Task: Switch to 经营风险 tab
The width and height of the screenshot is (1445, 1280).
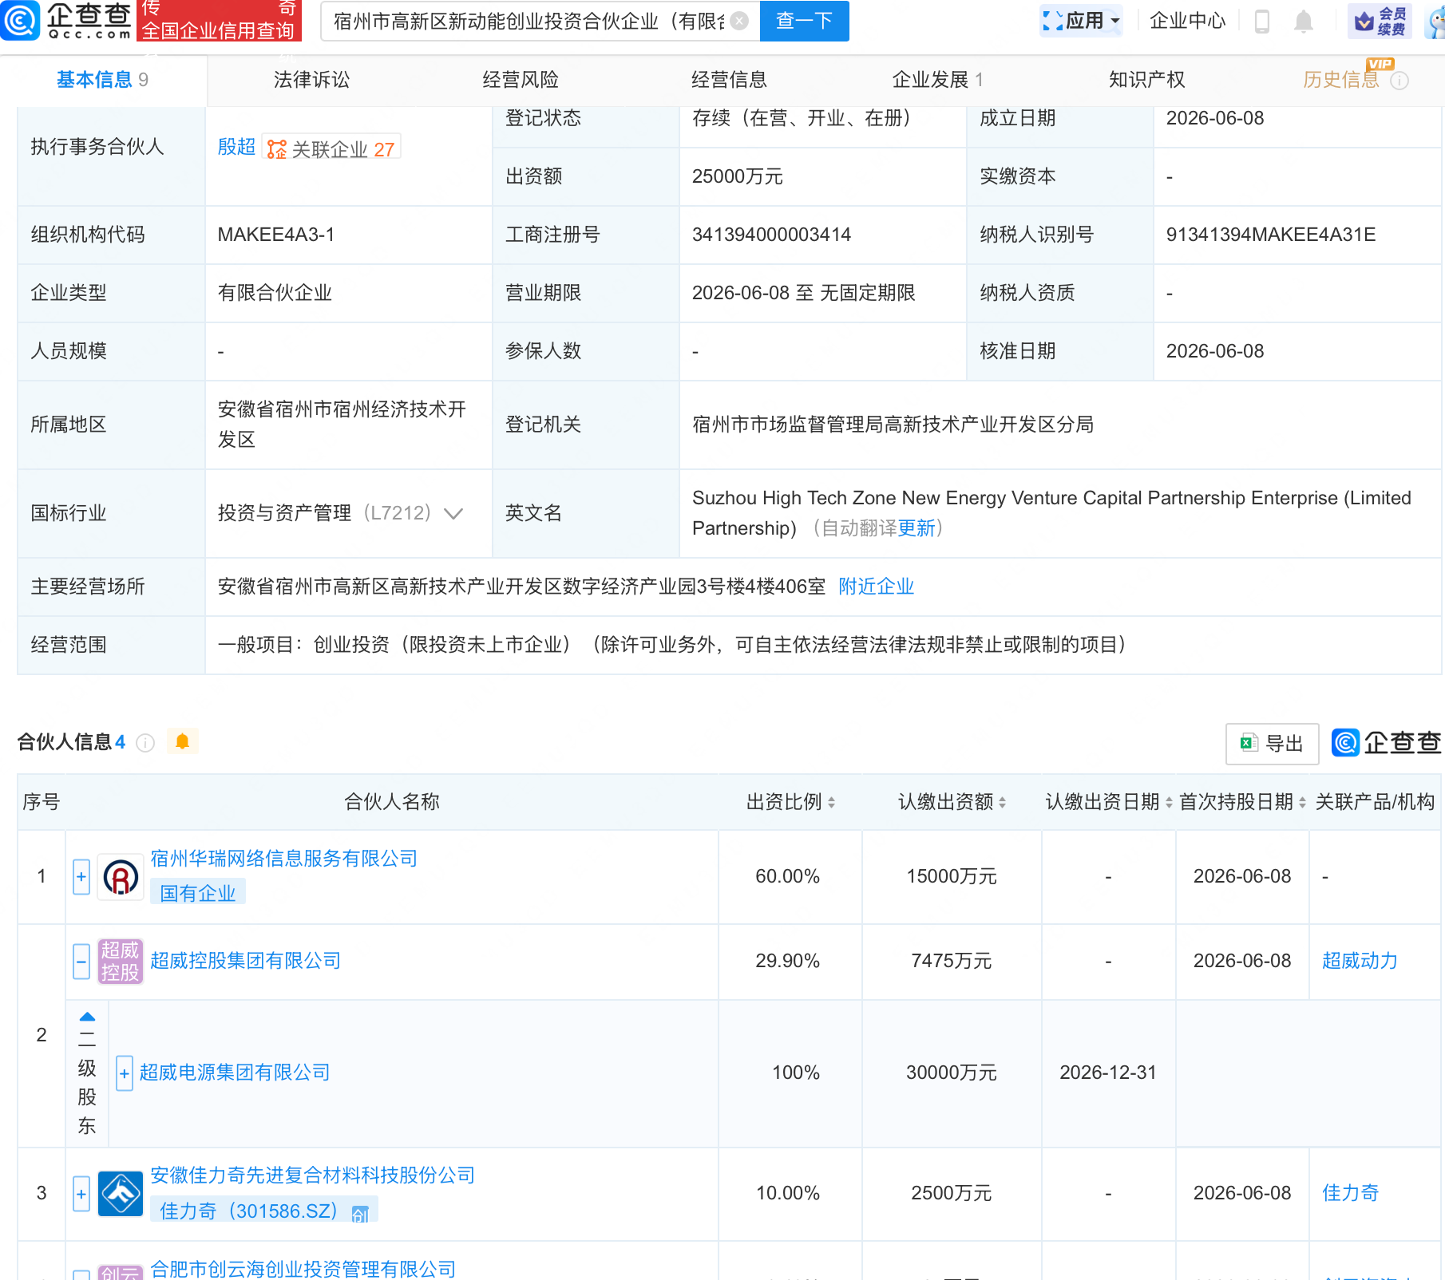Action: click(x=521, y=80)
